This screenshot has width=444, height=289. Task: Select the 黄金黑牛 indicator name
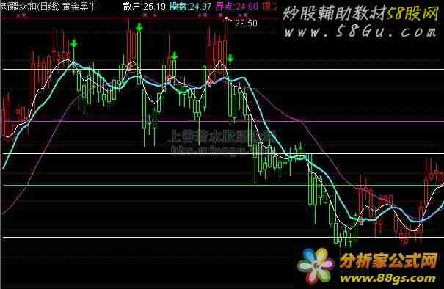tap(79, 6)
